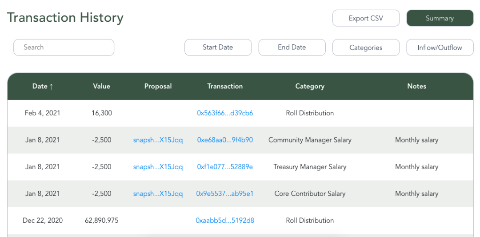
Task: Expand the Categories filter
Action: pyautogui.click(x=366, y=47)
